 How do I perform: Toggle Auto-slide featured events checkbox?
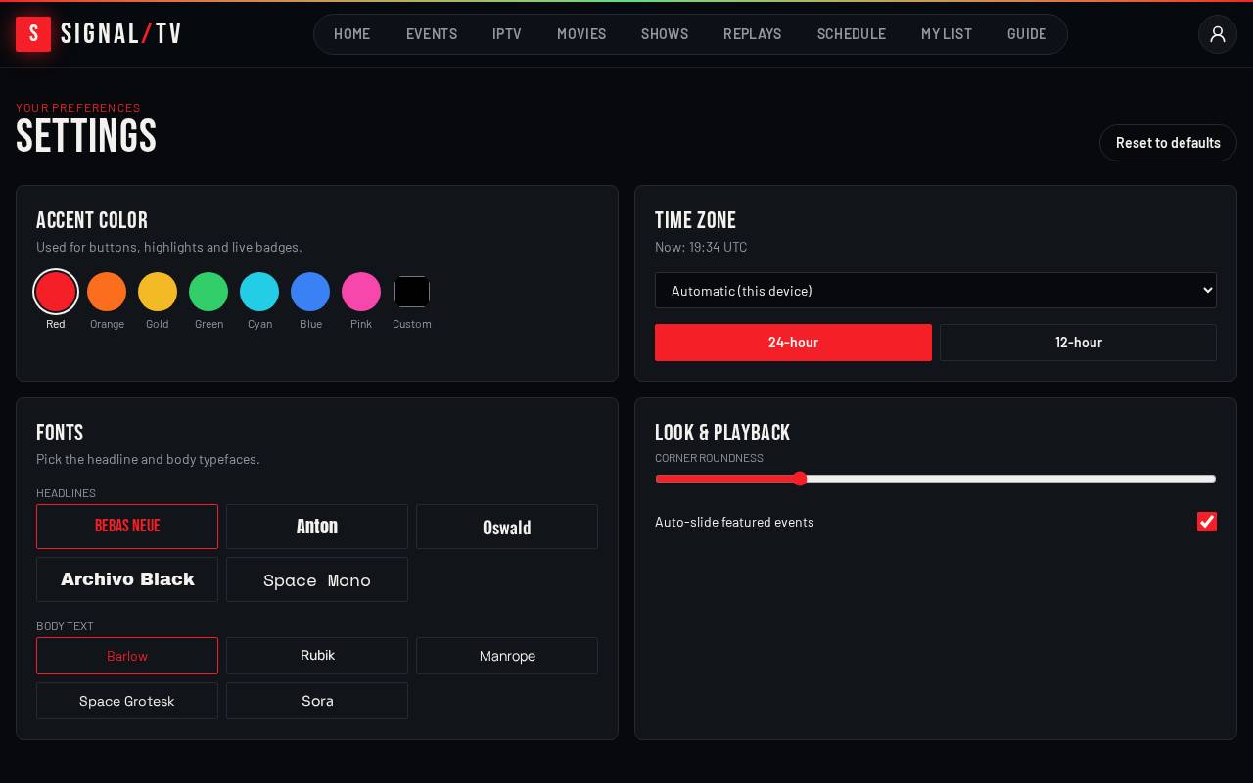pos(1207,522)
